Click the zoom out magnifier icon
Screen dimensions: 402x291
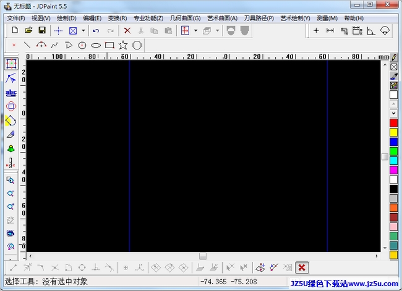point(11,193)
